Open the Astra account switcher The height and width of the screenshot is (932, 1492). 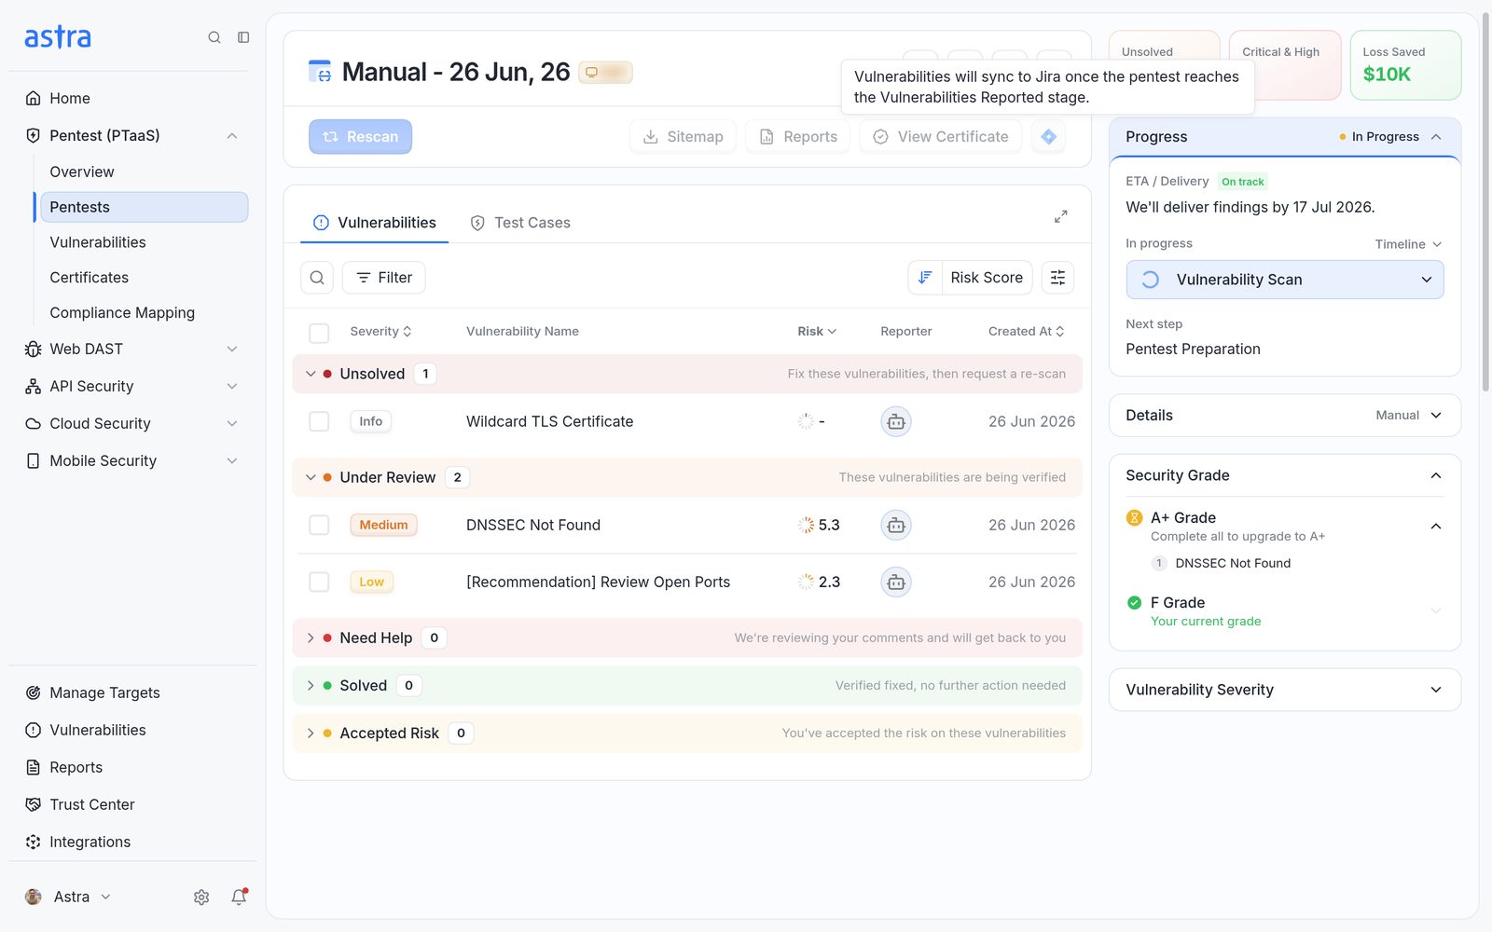[69, 897]
